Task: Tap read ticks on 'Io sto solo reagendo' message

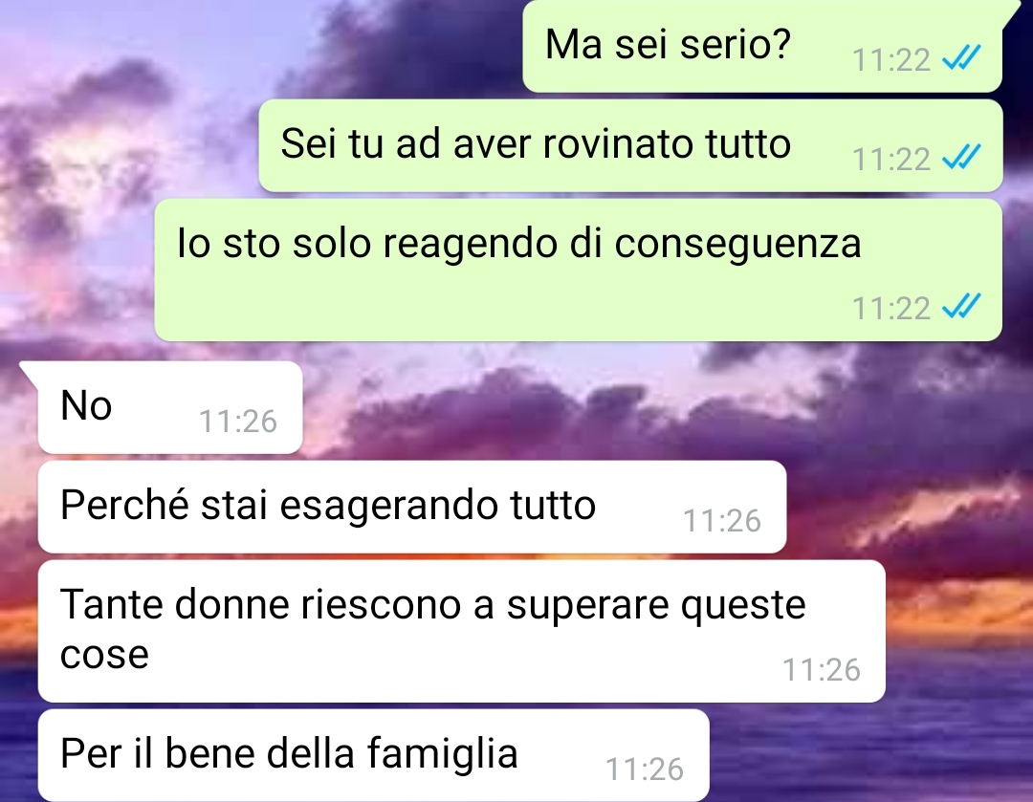Action: [x=961, y=306]
